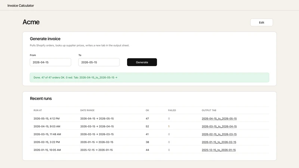Click OK count 47
The width and height of the screenshot is (299, 168).
point(147,118)
